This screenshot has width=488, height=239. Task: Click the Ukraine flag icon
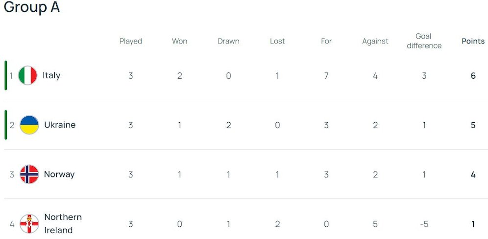click(x=29, y=125)
